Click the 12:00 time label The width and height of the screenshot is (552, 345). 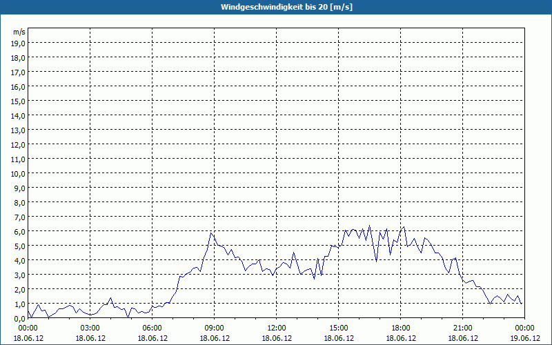277,328
